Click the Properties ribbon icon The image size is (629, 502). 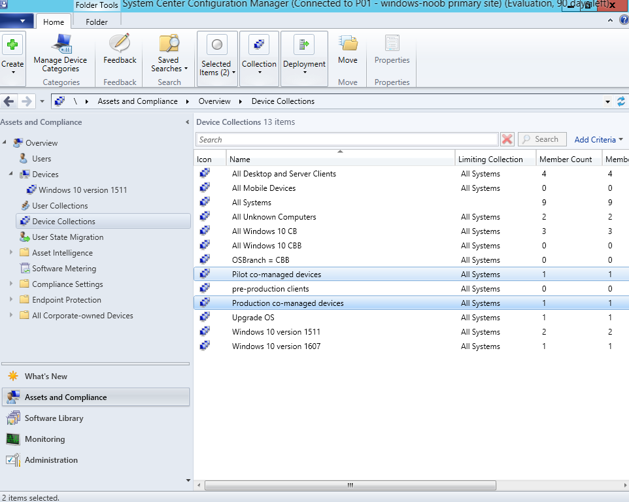392,43
